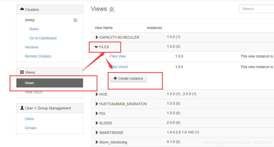Open the Versions page

click(x=32, y=47)
